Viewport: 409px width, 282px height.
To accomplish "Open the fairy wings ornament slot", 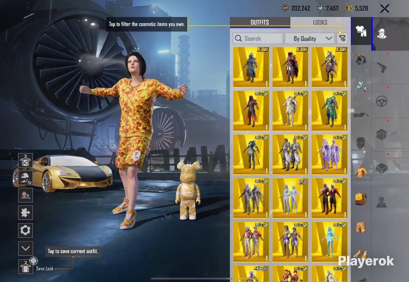I will coord(361,87).
